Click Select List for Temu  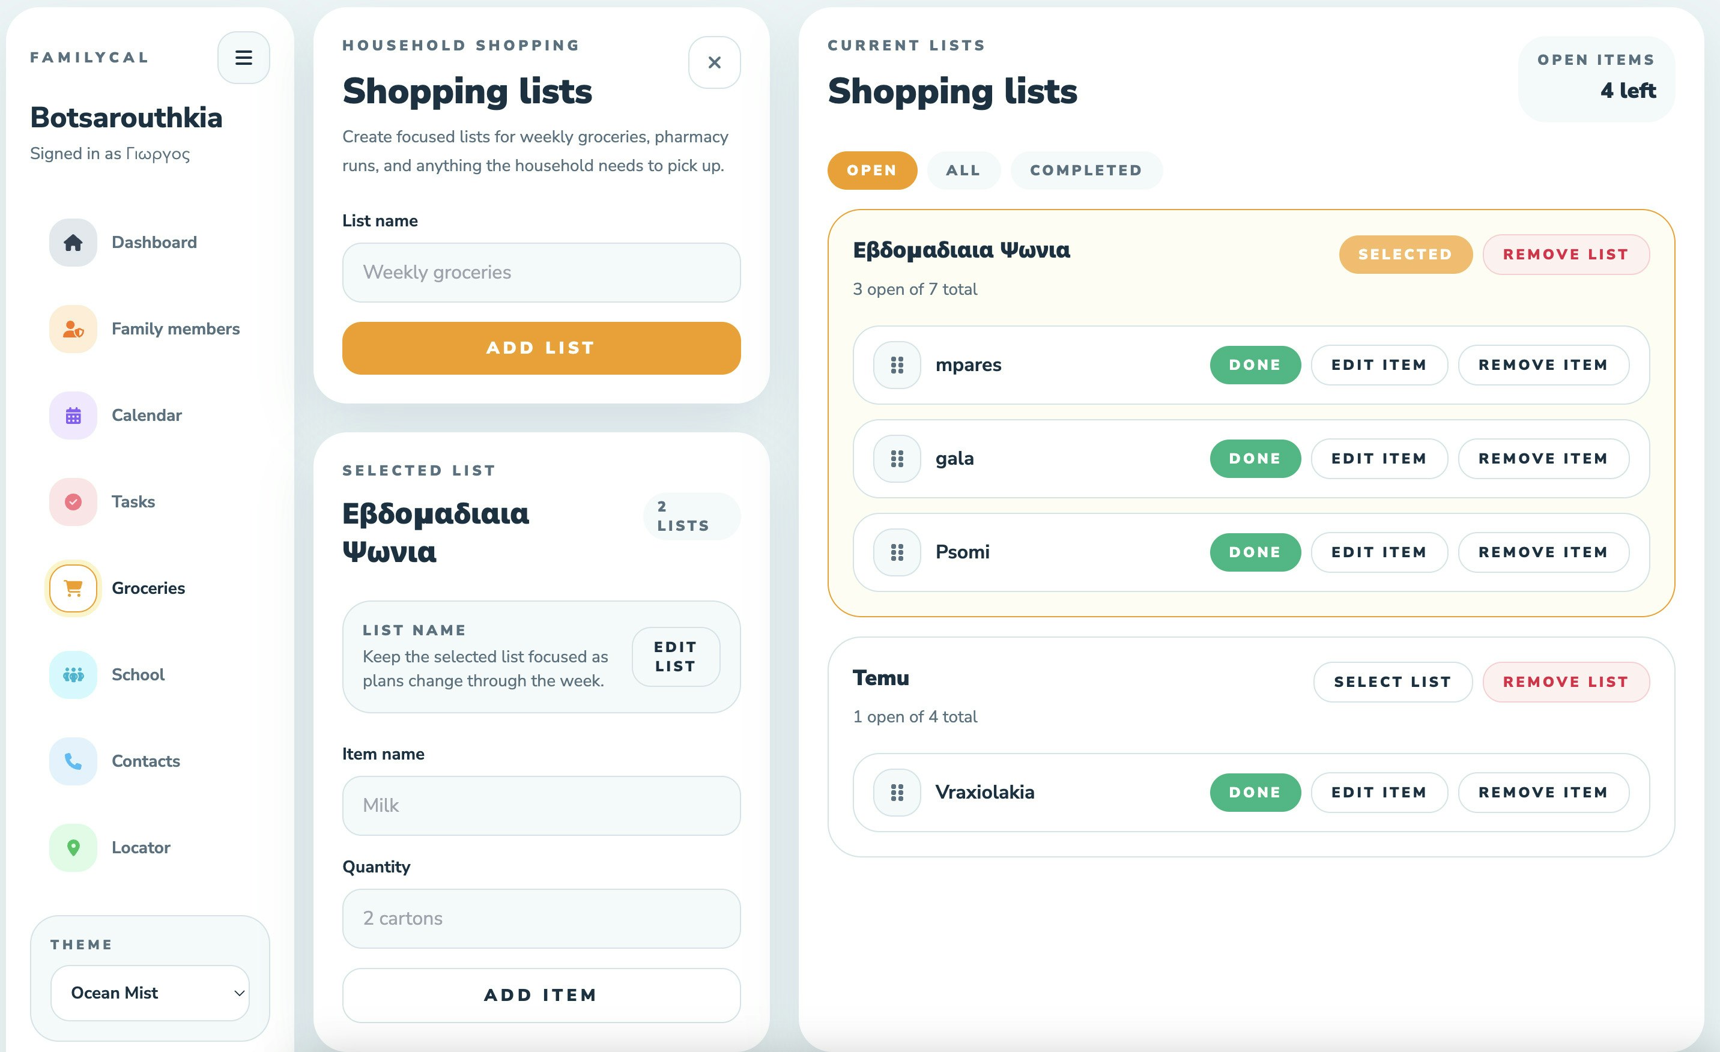pos(1392,682)
